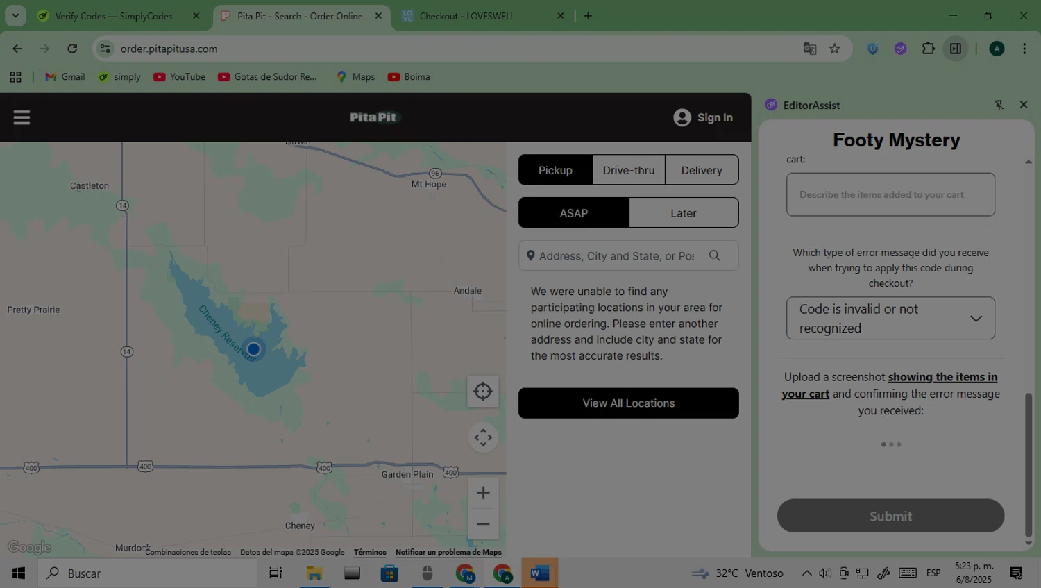Toggle the browser side panel icon
The image size is (1041, 588).
pos(956,49)
